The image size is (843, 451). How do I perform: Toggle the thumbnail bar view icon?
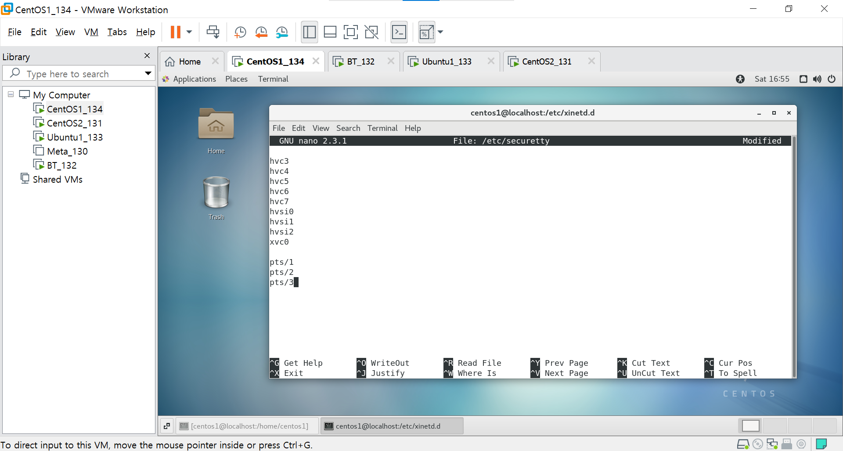330,32
